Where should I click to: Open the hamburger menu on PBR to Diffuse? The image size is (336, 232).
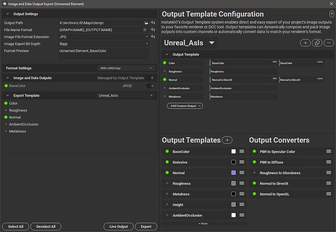click(x=329, y=162)
